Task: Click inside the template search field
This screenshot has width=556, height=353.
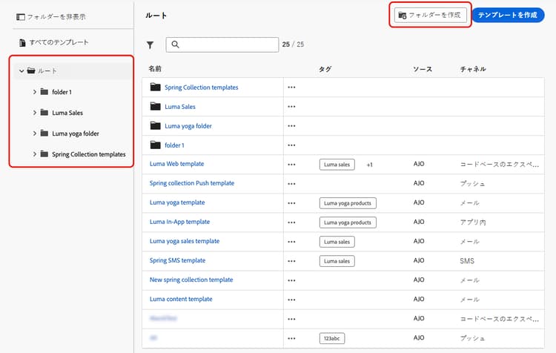Action: pyautogui.click(x=222, y=44)
